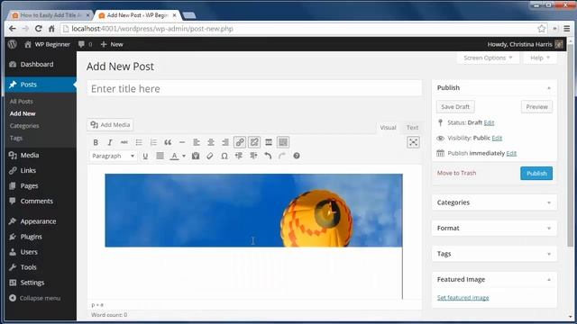Open distraction-free writing mode
Image resolution: width=577 pixels, height=324 pixels.
[x=413, y=142]
